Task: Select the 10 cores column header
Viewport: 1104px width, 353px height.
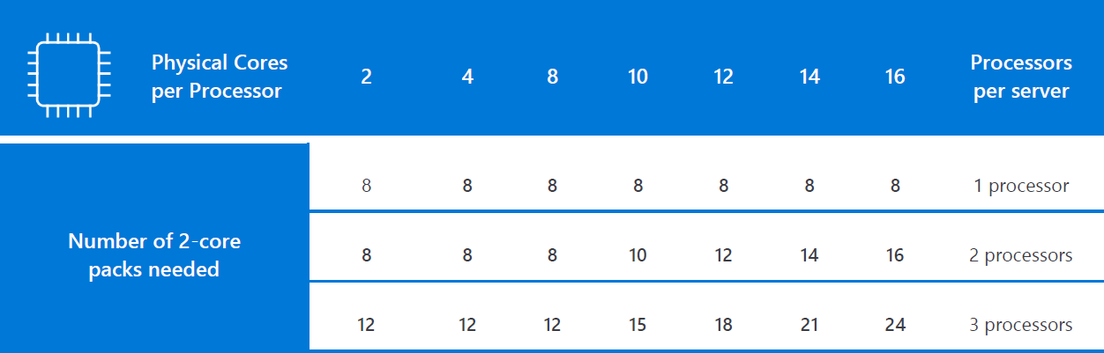Action: 638,77
